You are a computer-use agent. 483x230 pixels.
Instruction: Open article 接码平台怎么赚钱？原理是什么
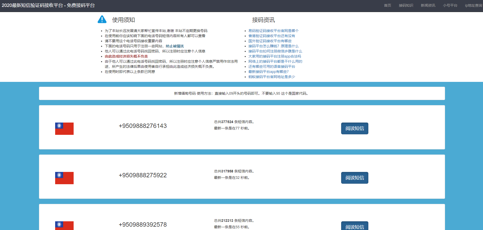click(273, 46)
